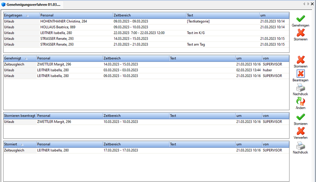
Task: Click green checkmark Stornieren icon above Verwerfen
Action: pos(301,117)
